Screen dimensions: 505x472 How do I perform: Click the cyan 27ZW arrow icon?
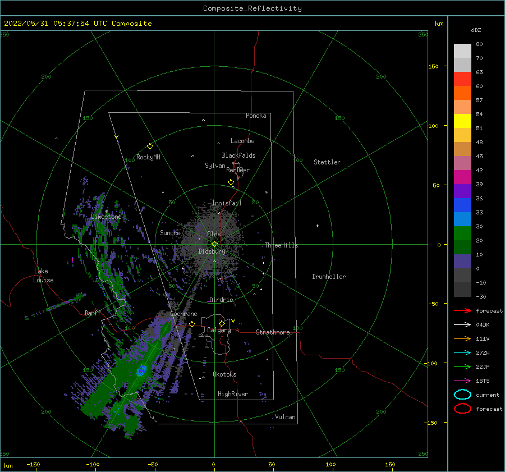tap(462, 353)
